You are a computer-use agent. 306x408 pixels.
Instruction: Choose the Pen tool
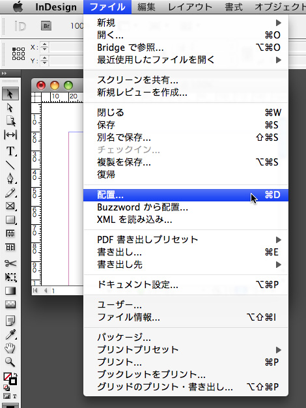(10, 178)
